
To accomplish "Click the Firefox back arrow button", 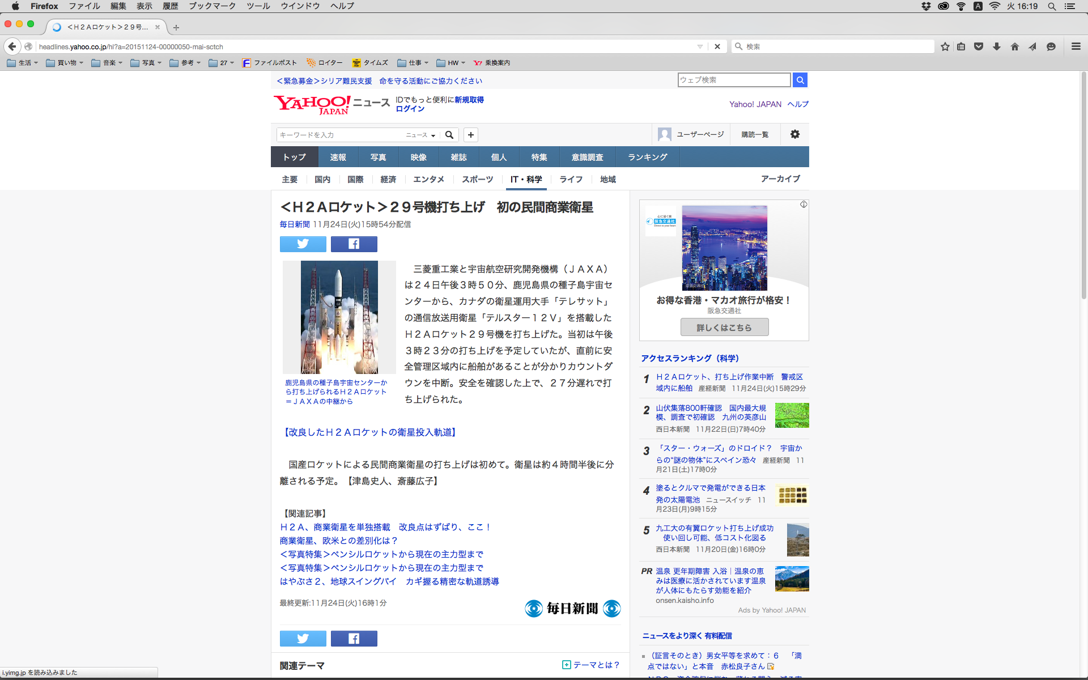I will [x=12, y=46].
